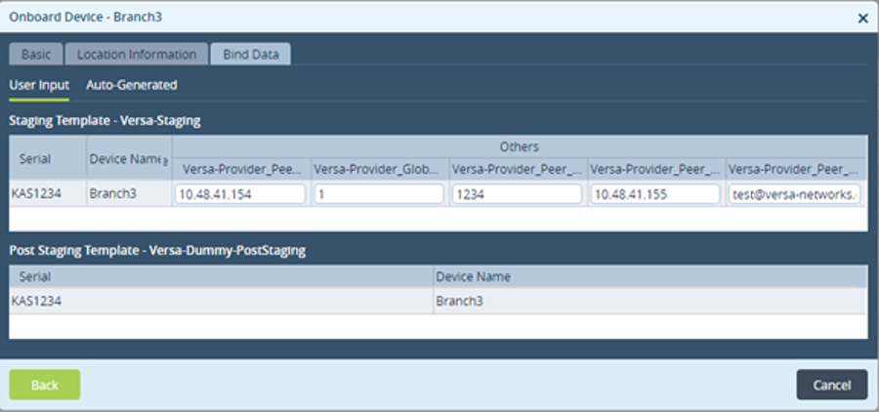Click Versa-Provider_Glob column header
This screenshot has width=879, height=412.
pos(380,169)
